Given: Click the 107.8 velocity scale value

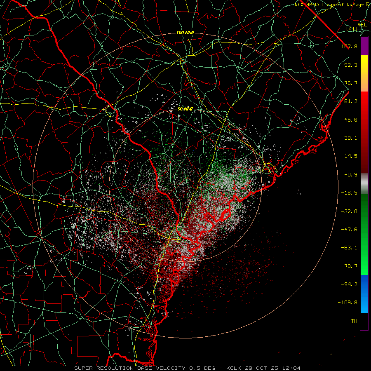Looking at the screenshot, I should (x=349, y=46).
